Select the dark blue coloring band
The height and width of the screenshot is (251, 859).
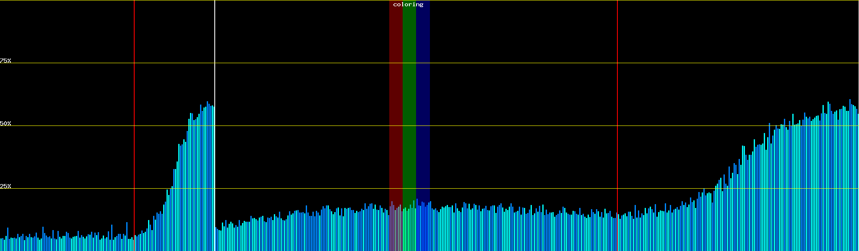click(423, 105)
